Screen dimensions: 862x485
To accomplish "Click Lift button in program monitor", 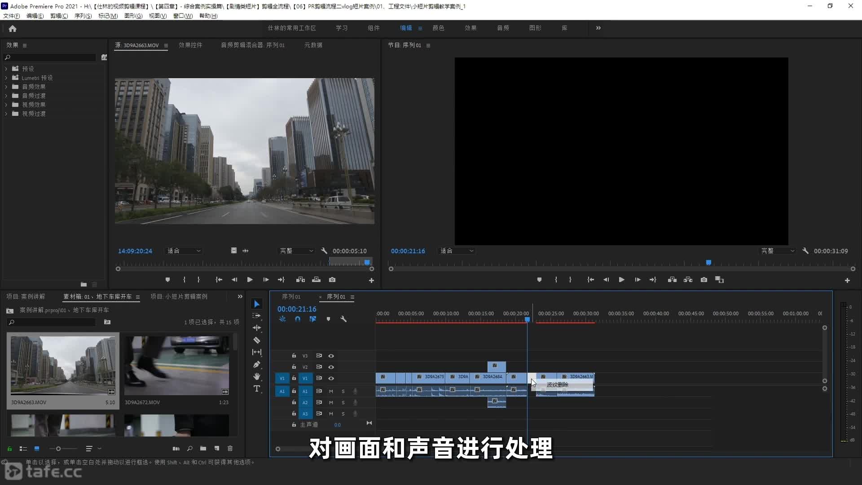I will (x=672, y=279).
